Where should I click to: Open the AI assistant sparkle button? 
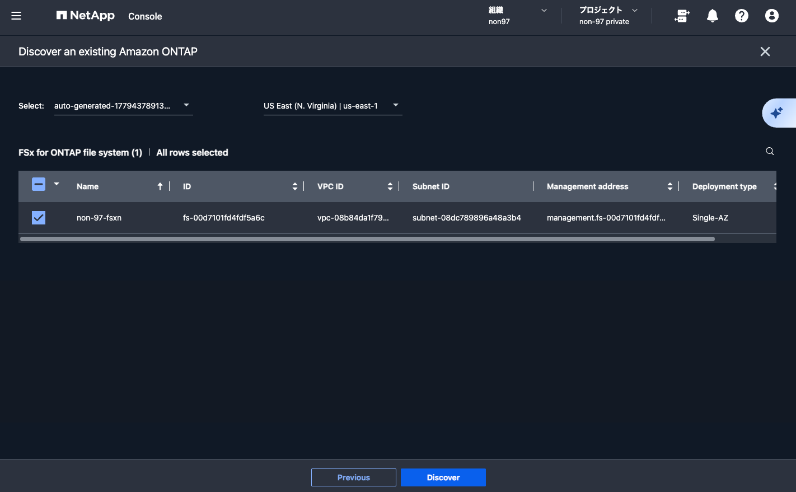click(x=779, y=113)
